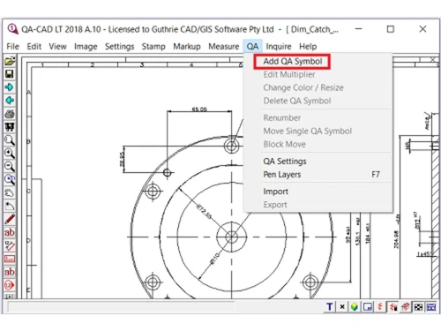Click the 204.98 vertical dimension label
The image size is (441, 331).
pyautogui.click(x=396, y=239)
